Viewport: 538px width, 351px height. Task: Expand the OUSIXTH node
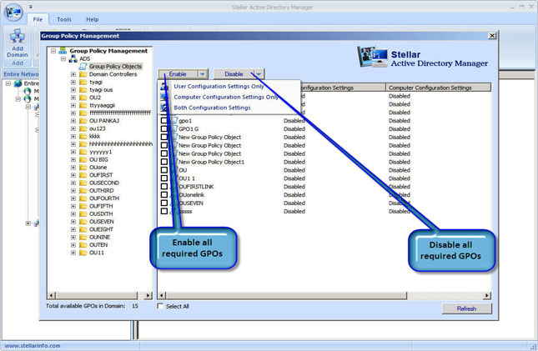(x=73, y=213)
